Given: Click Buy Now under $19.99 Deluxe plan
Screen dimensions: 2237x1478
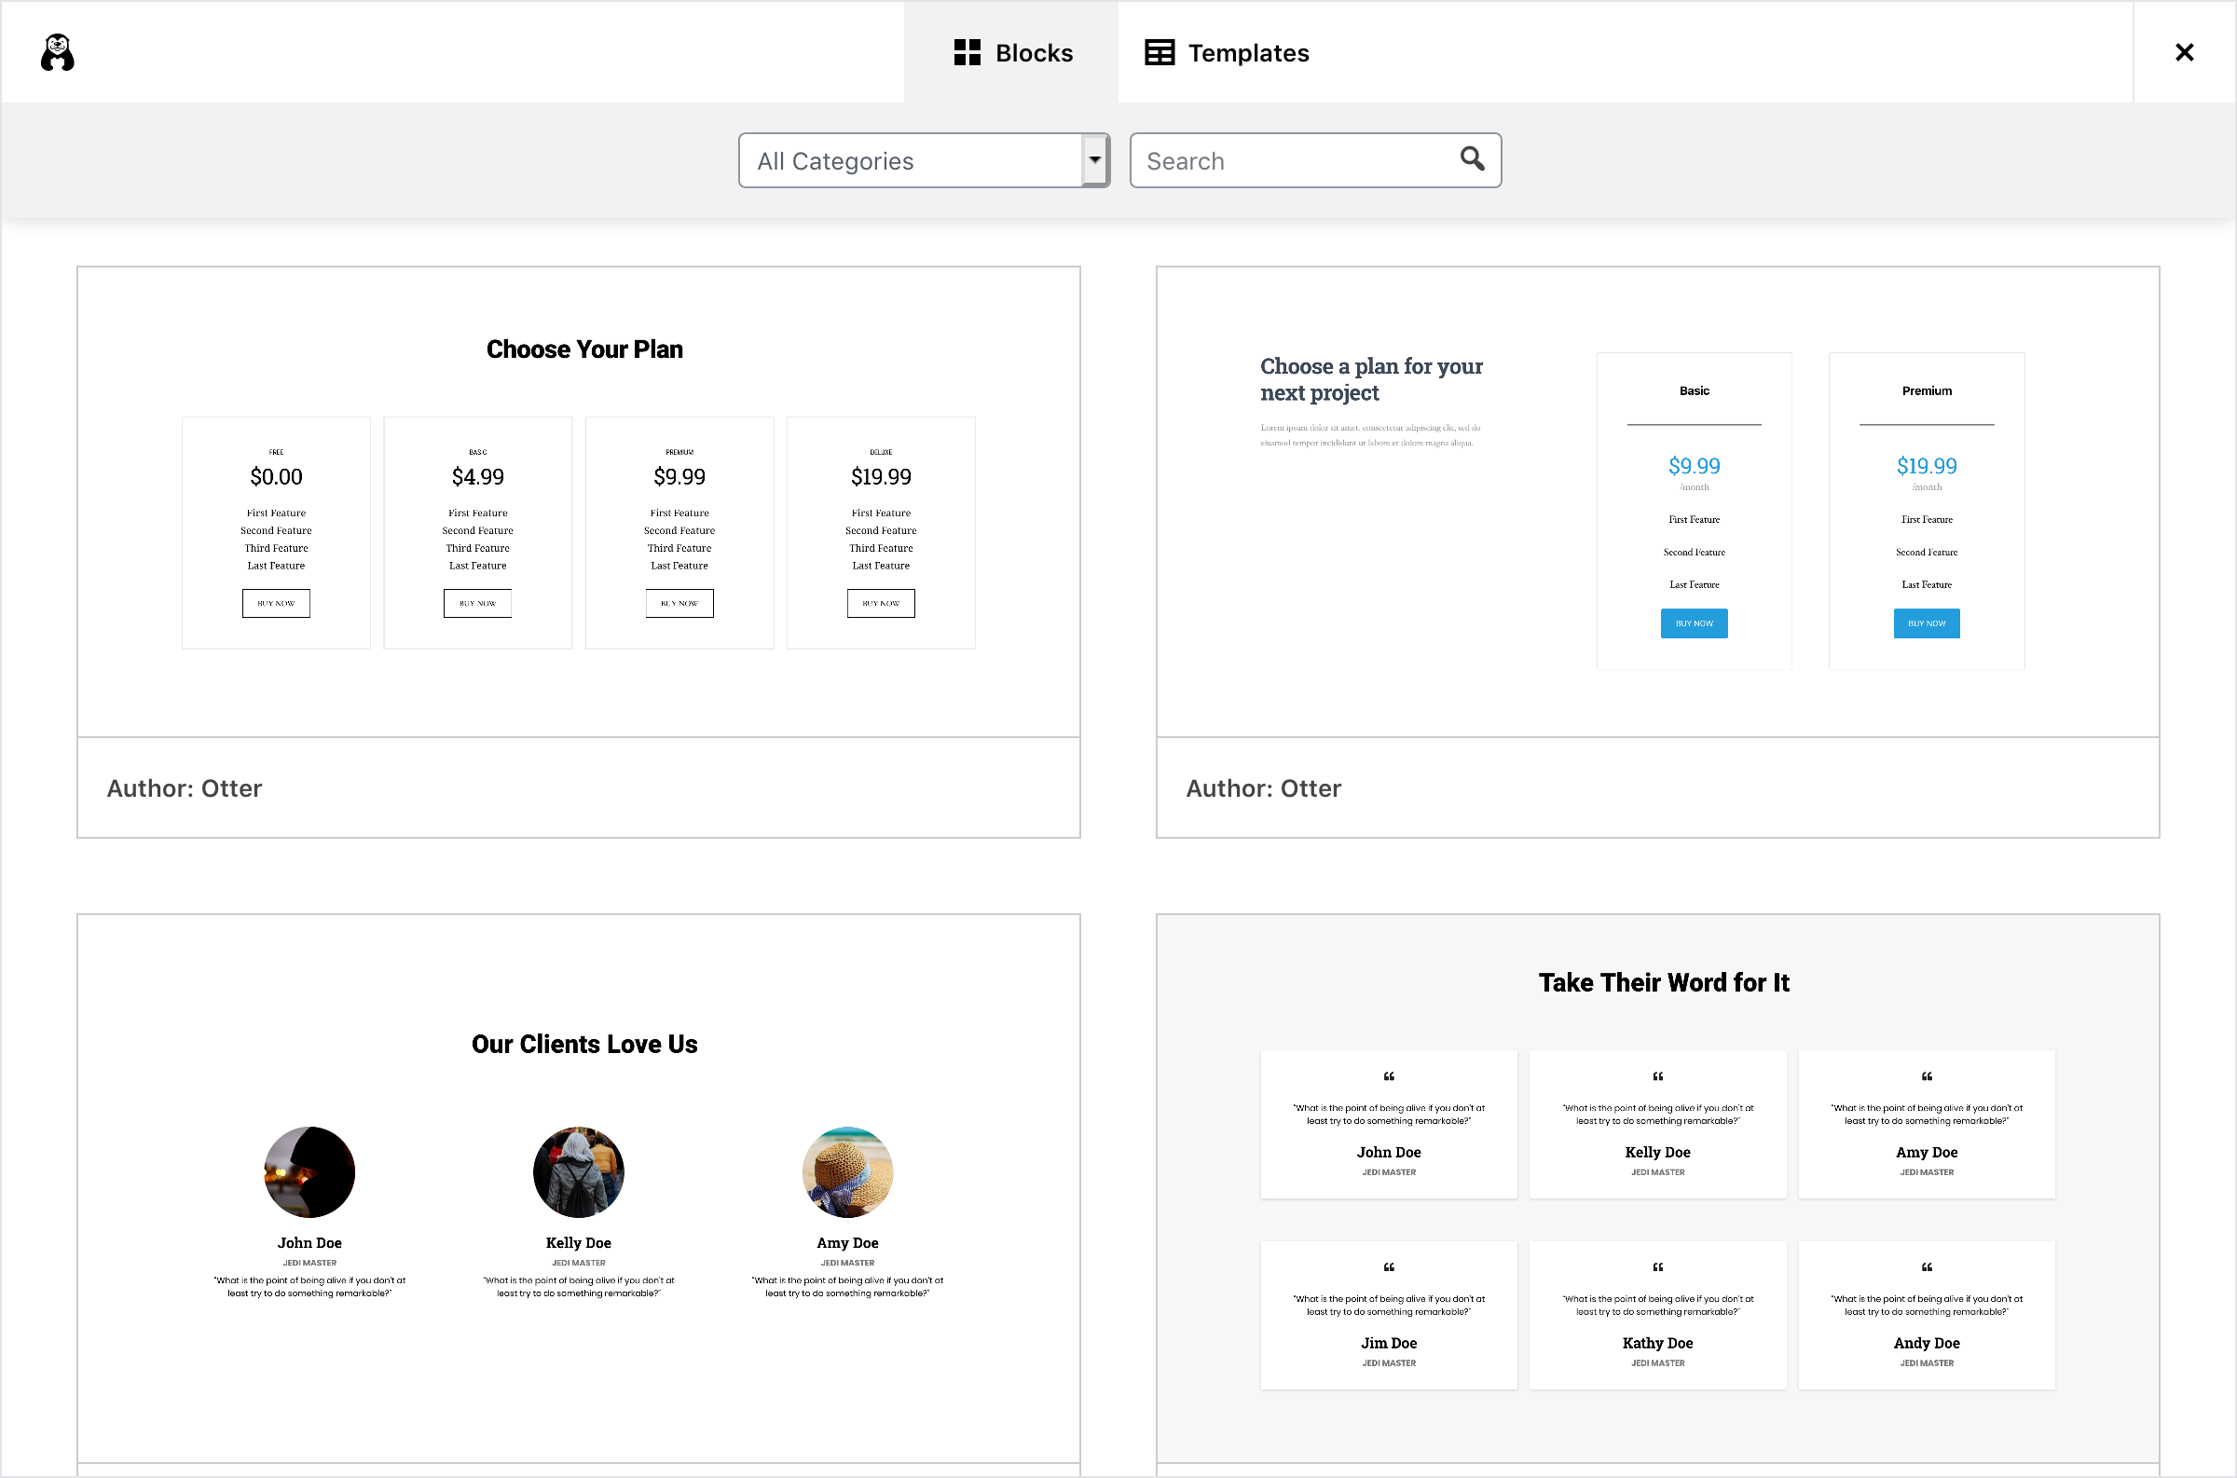Looking at the screenshot, I should point(881,603).
